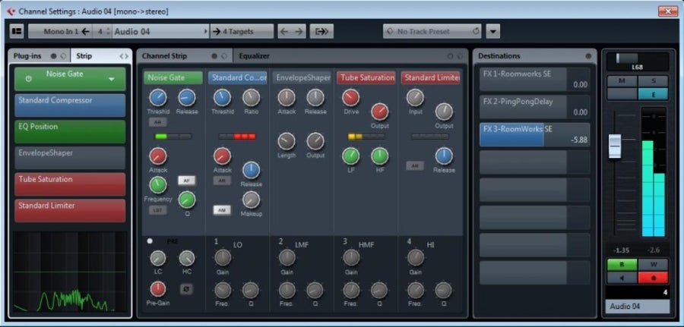This screenshot has width=684, height=327.
Task: Click the EQ curve display thumbnail
Action: 70,272
